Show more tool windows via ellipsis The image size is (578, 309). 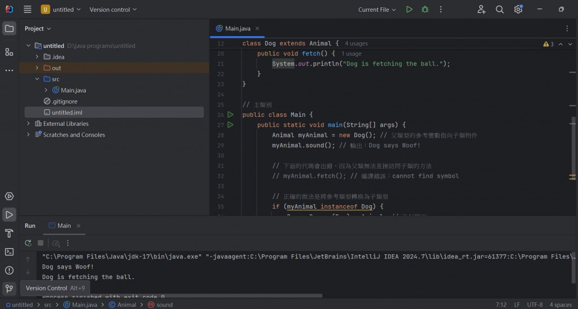pyautogui.click(x=9, y=70)
